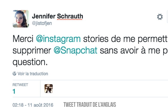Click the Voir la traduction link
Screen dimensions: 168x111
(x=33, y=74)
